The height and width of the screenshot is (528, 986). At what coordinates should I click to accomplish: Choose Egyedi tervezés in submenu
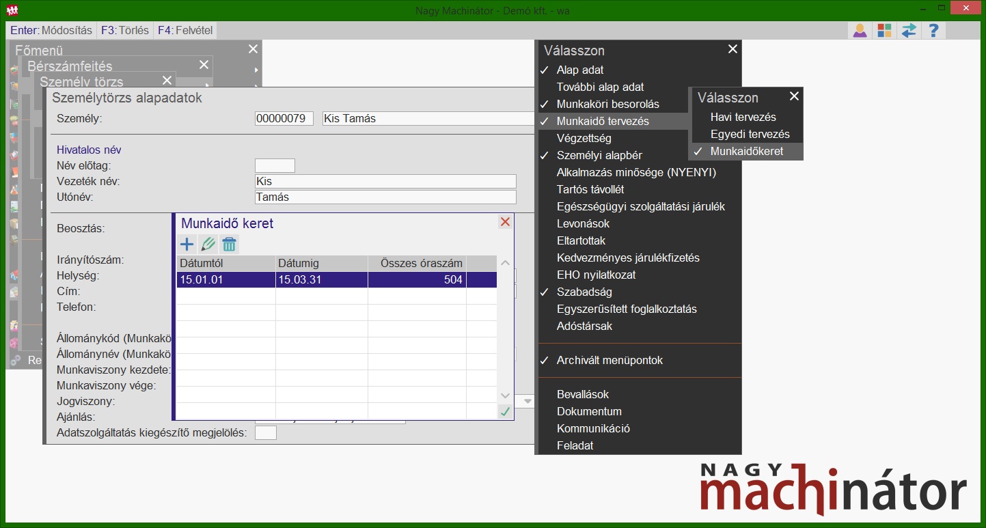point(748,134)
